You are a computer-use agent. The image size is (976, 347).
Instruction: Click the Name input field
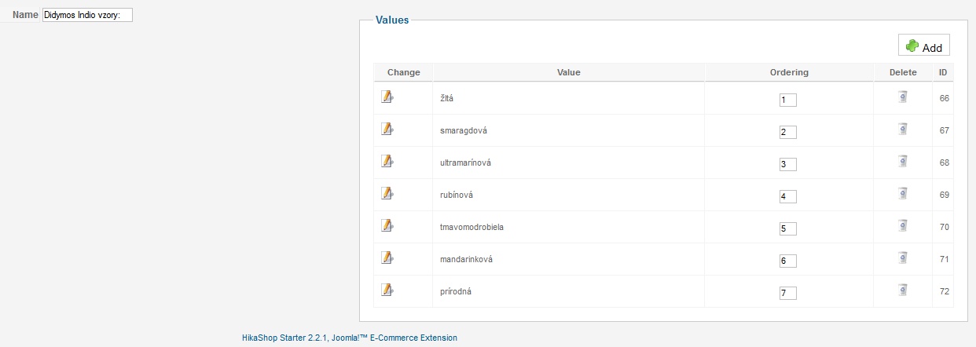(86, 15)
